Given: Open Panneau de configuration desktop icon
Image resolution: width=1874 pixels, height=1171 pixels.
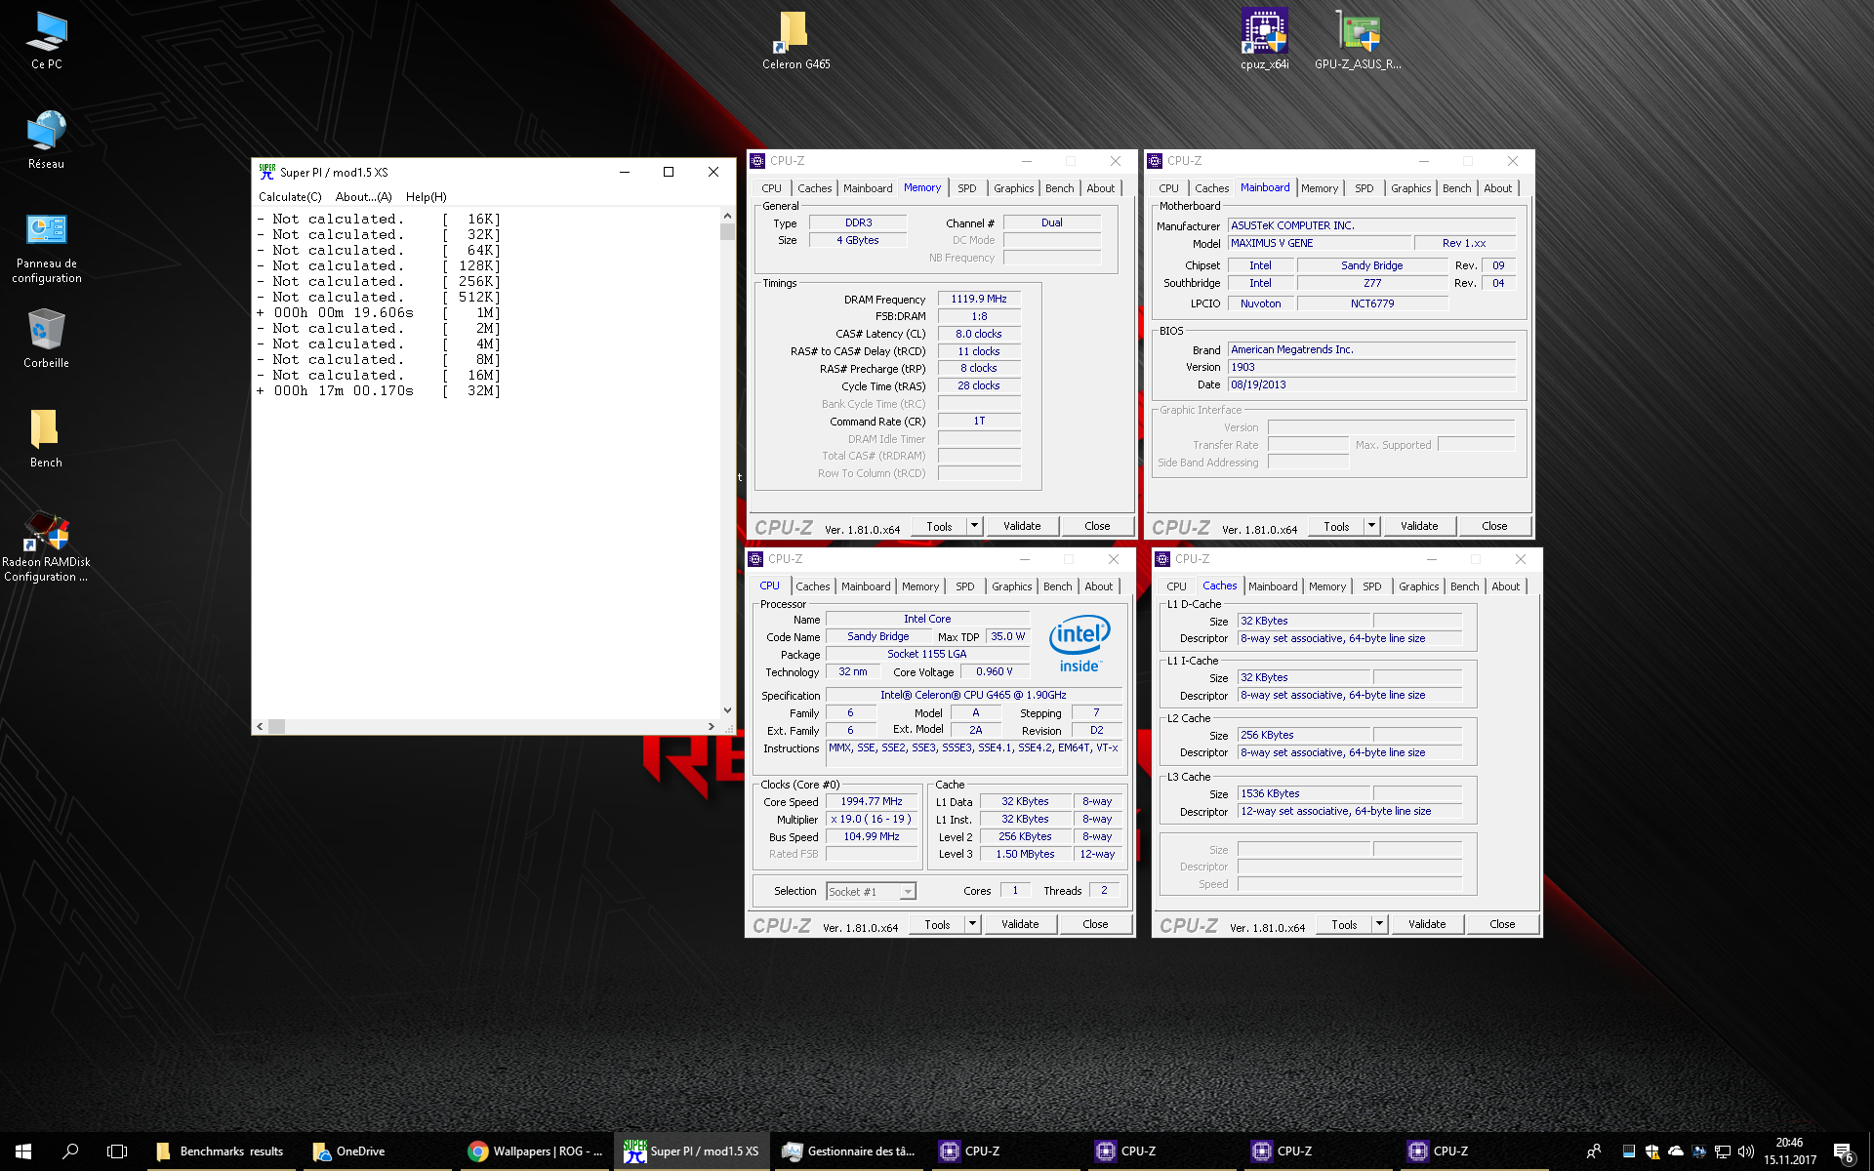Looking at the screenshot, I should (x=46, y=250).
